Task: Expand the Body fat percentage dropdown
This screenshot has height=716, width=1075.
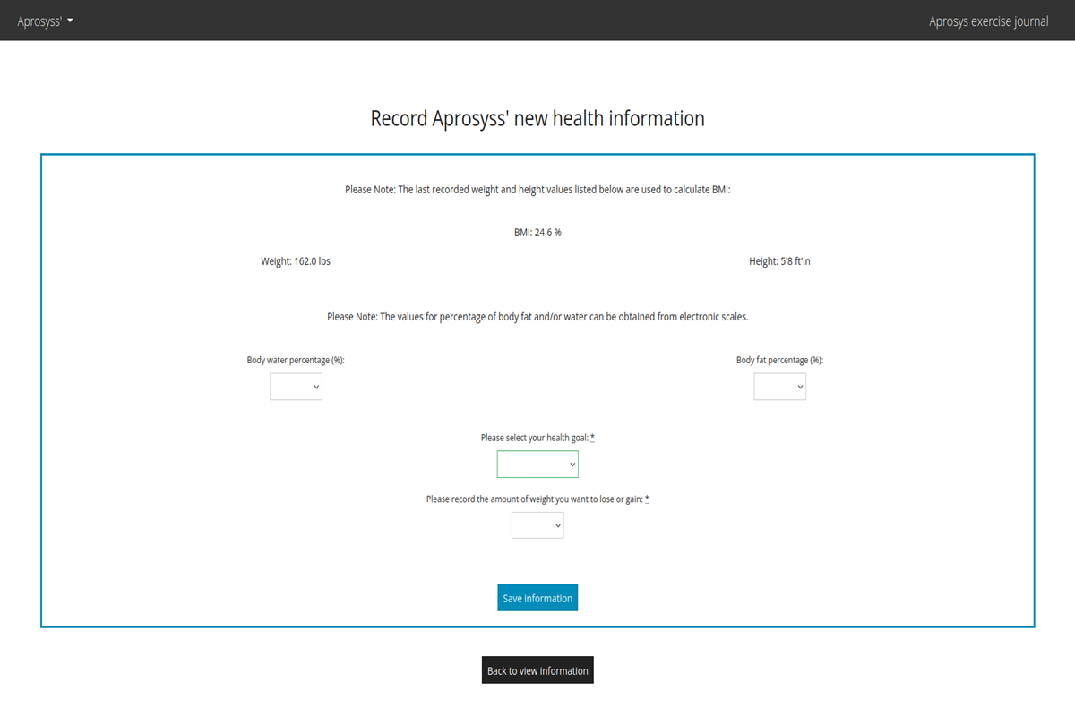Action: coord(779,387)
